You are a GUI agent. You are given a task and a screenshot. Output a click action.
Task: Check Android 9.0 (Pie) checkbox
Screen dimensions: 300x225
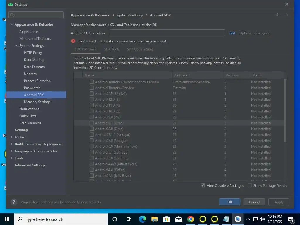coord(92,117)
